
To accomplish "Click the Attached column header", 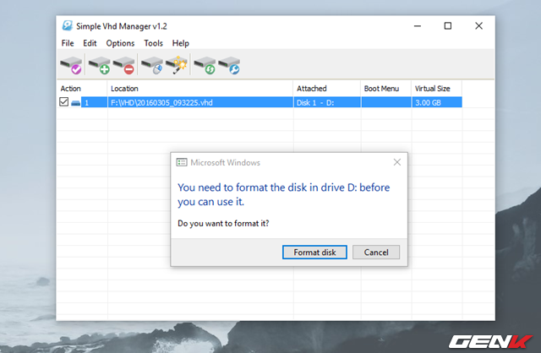I will tap(327, 89).
